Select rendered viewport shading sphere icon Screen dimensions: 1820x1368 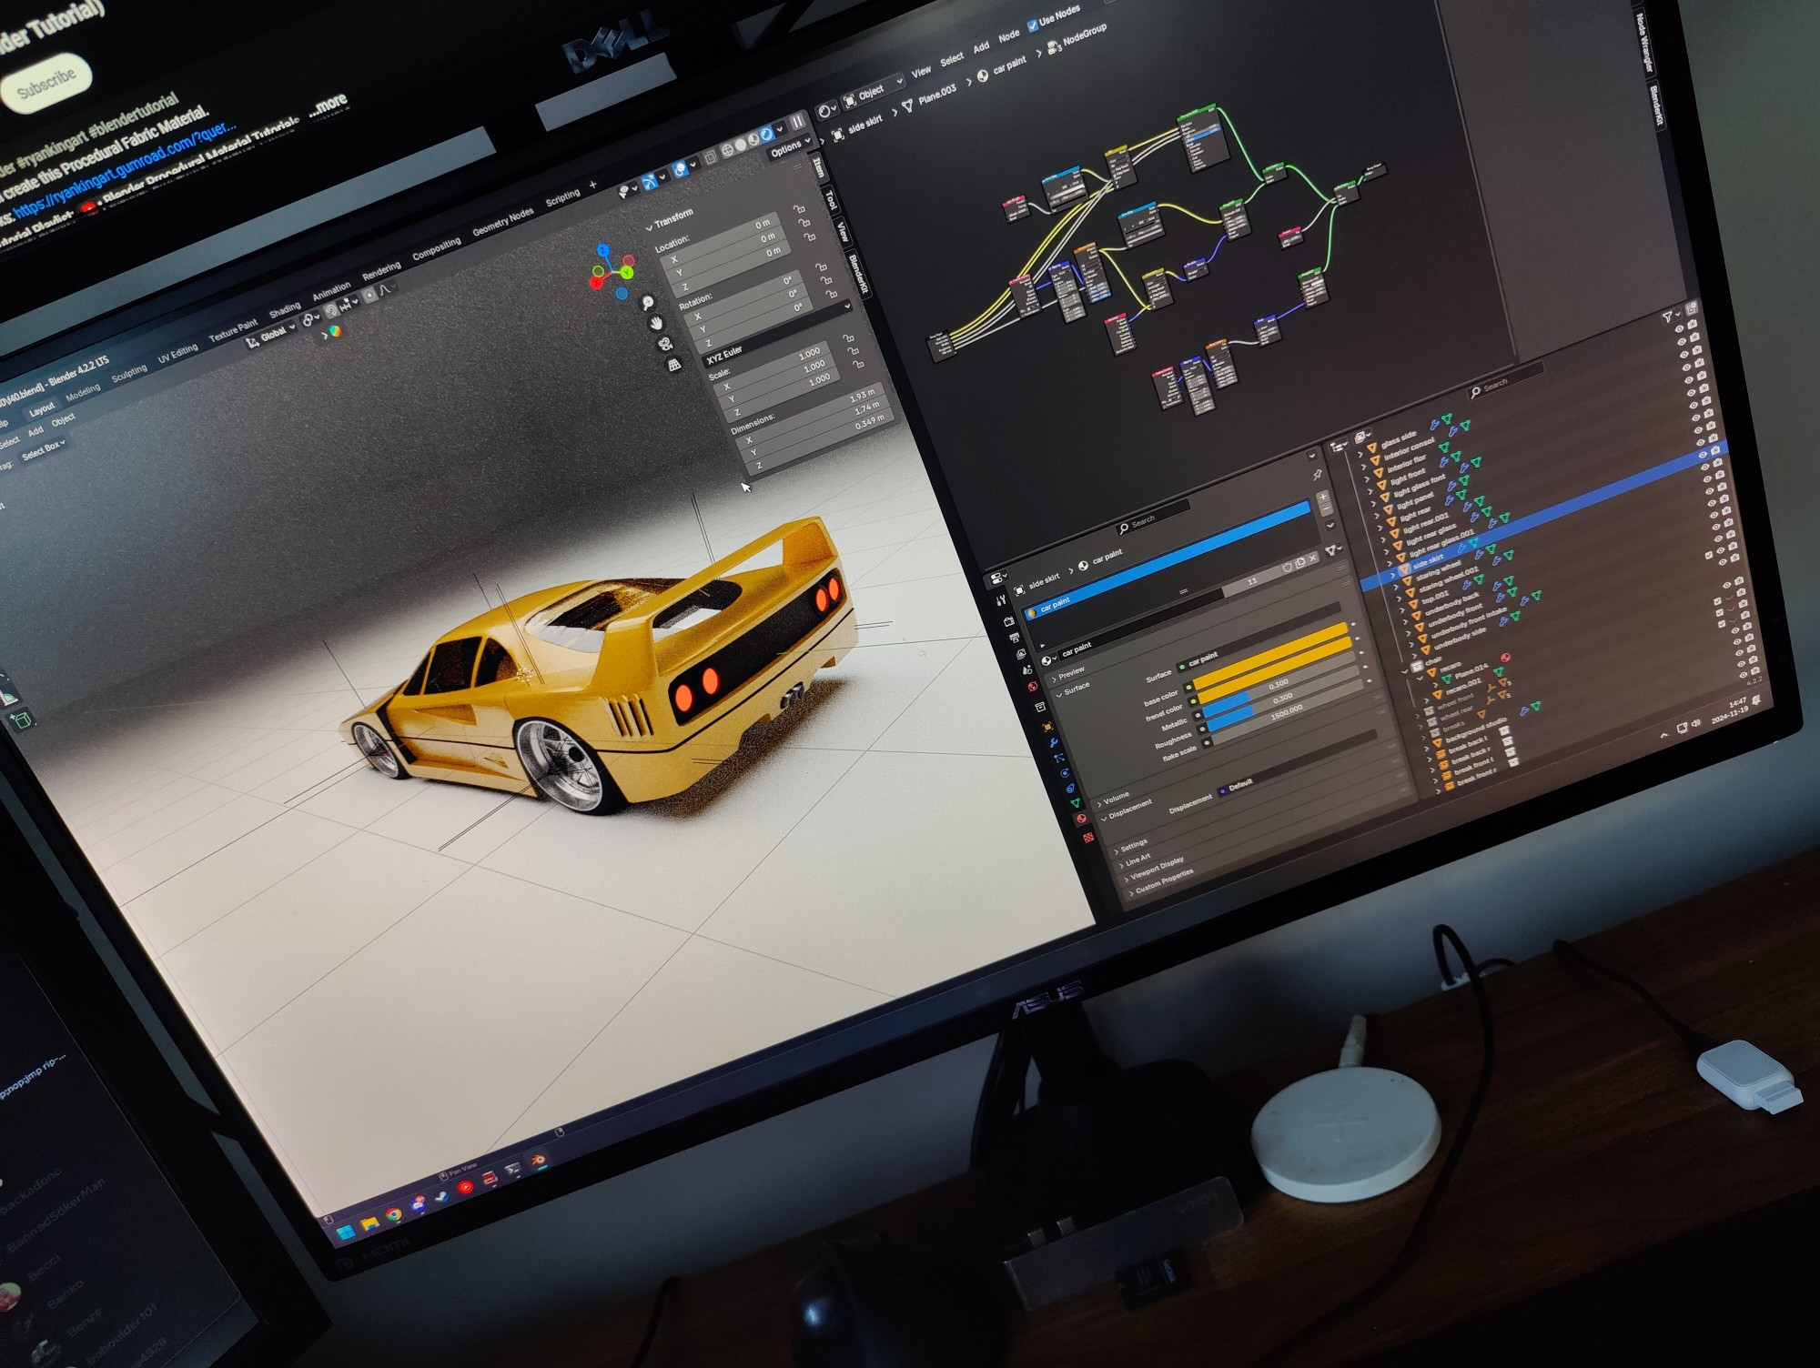tap(766, 135)
